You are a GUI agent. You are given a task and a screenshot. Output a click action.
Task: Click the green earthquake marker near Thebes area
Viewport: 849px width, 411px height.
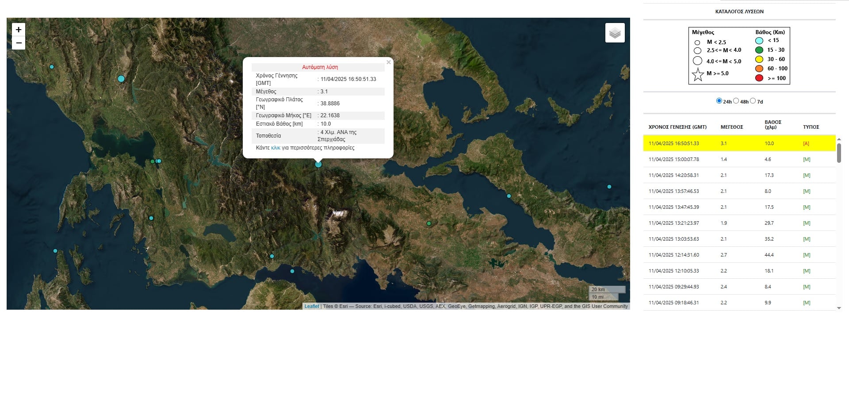428,223
